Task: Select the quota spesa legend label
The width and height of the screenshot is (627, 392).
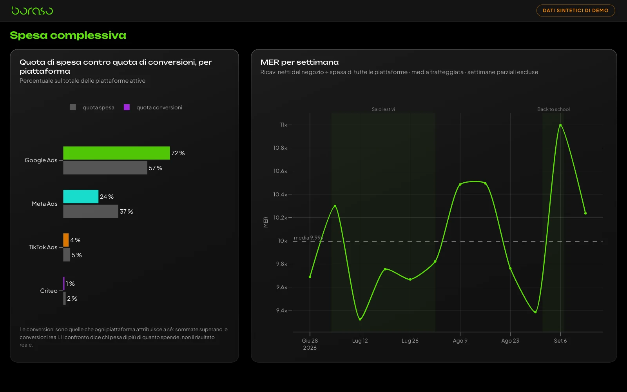Action: pyautogui.click(x=98, y=107)
